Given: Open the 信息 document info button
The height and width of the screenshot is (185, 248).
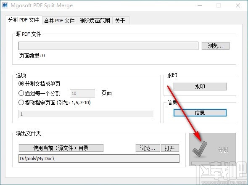Looking at the screenshot, I should (200, 113).
